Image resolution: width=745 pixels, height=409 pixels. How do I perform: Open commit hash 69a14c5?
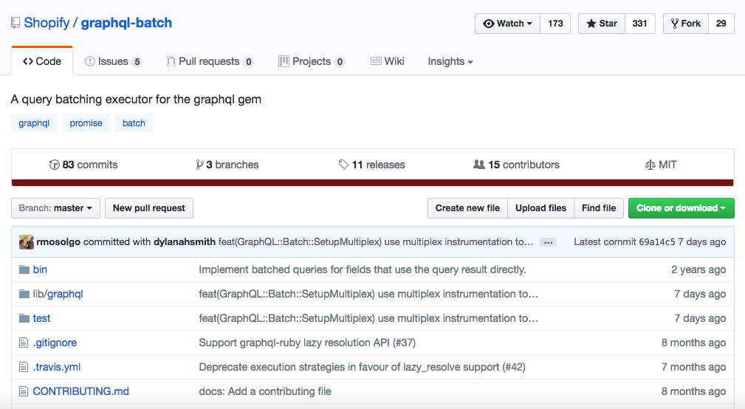[656, 242]
